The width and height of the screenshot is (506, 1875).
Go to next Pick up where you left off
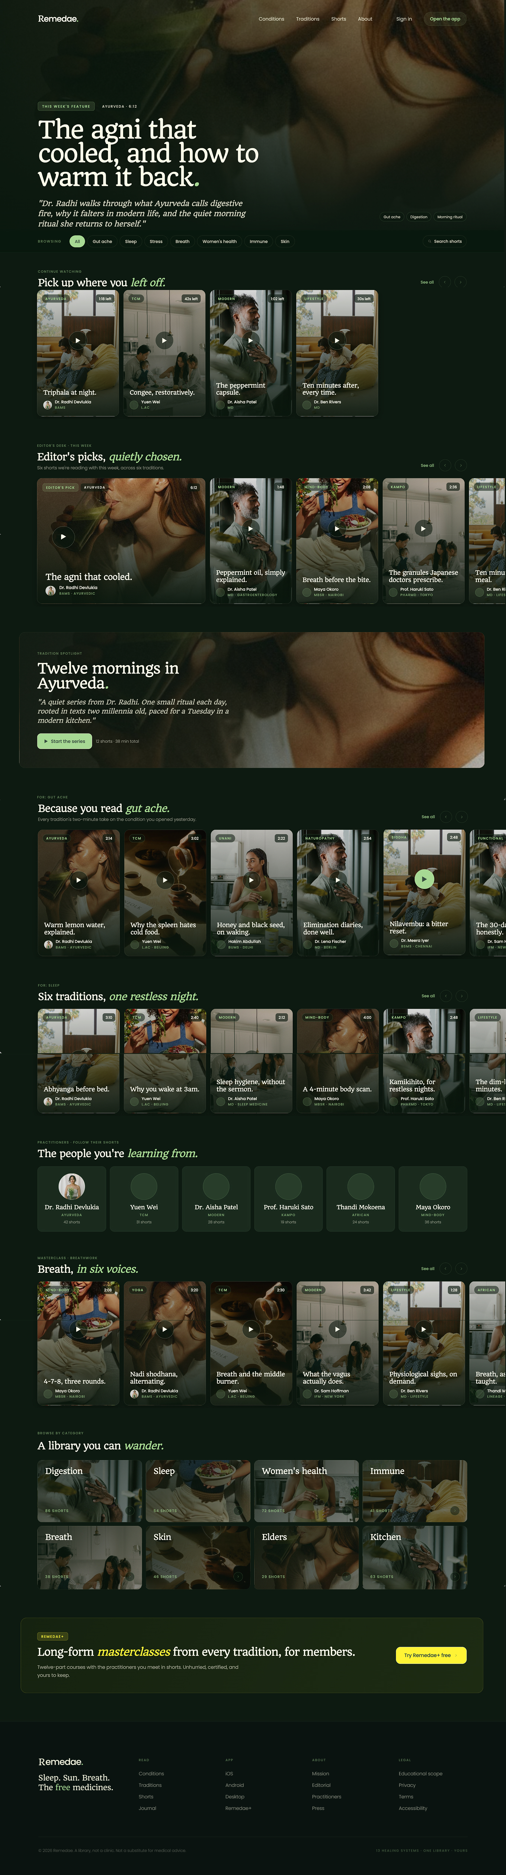pyautogui.click(x=460, y=282)
